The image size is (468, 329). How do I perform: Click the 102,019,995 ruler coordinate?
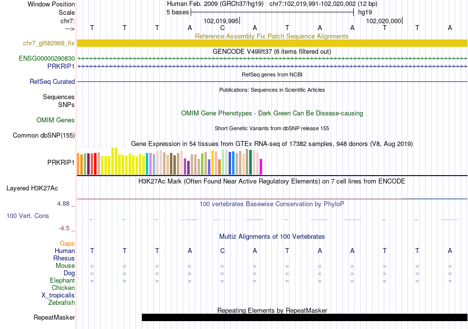click(x=221, y=21)
